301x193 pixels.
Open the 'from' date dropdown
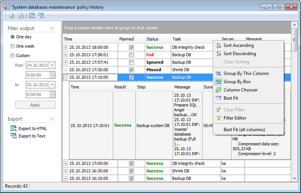coord(52,65)
